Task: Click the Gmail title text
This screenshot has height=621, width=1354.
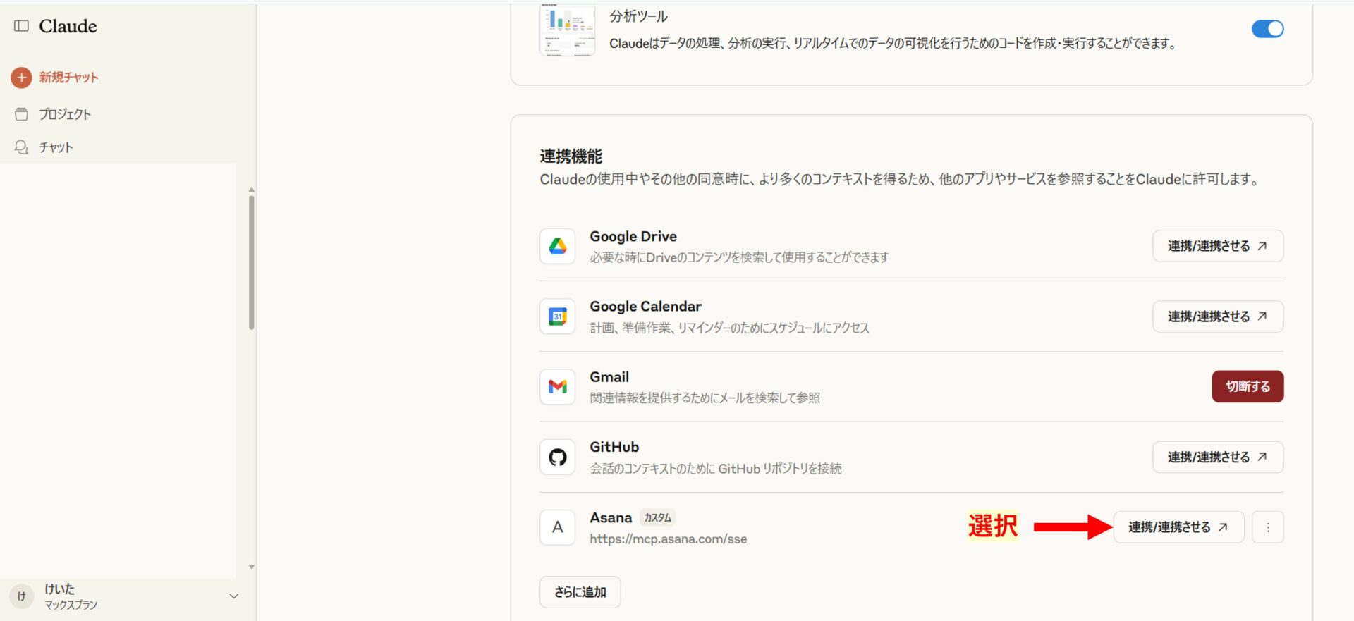Action: click(x=609, y=377)
